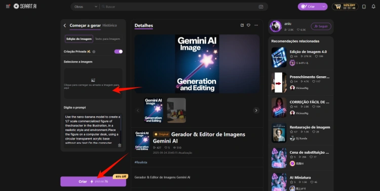This screenshot has height=191, width=380.
Task: Click the small Gemini AI title thumbnail
Action: pyautogui.click(x=142, y=141)
